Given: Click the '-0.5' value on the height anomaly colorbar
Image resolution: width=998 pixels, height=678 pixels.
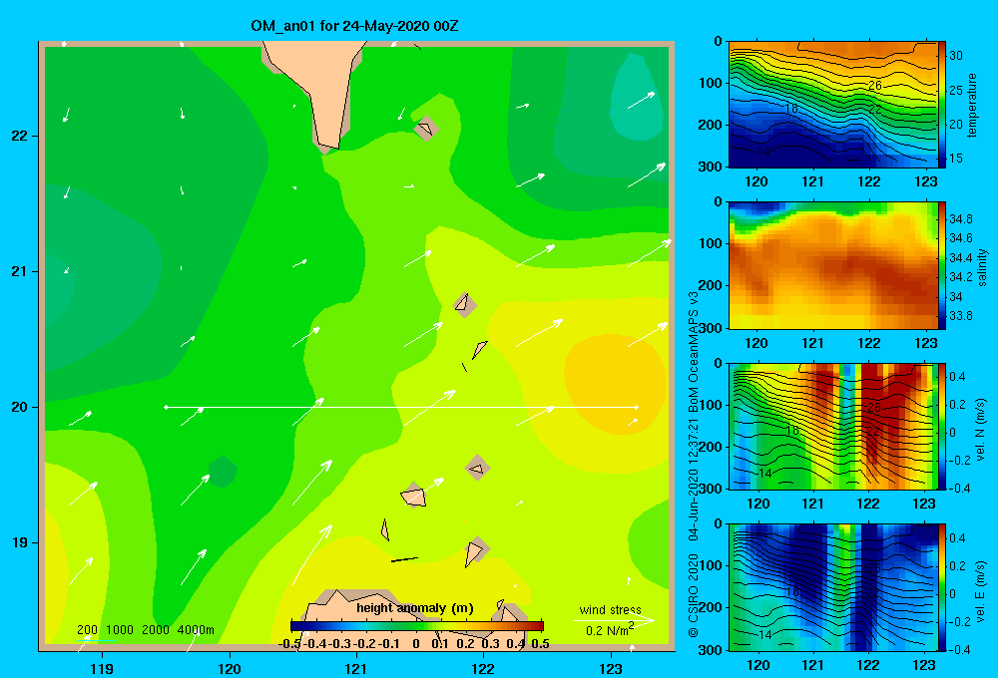Looking at the screenshot, I should [289, 644].
